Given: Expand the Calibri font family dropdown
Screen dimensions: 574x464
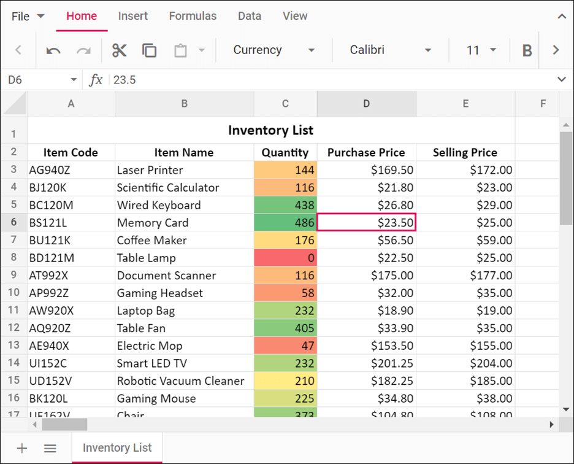Looking at the screenshot, I should [391, 50].
